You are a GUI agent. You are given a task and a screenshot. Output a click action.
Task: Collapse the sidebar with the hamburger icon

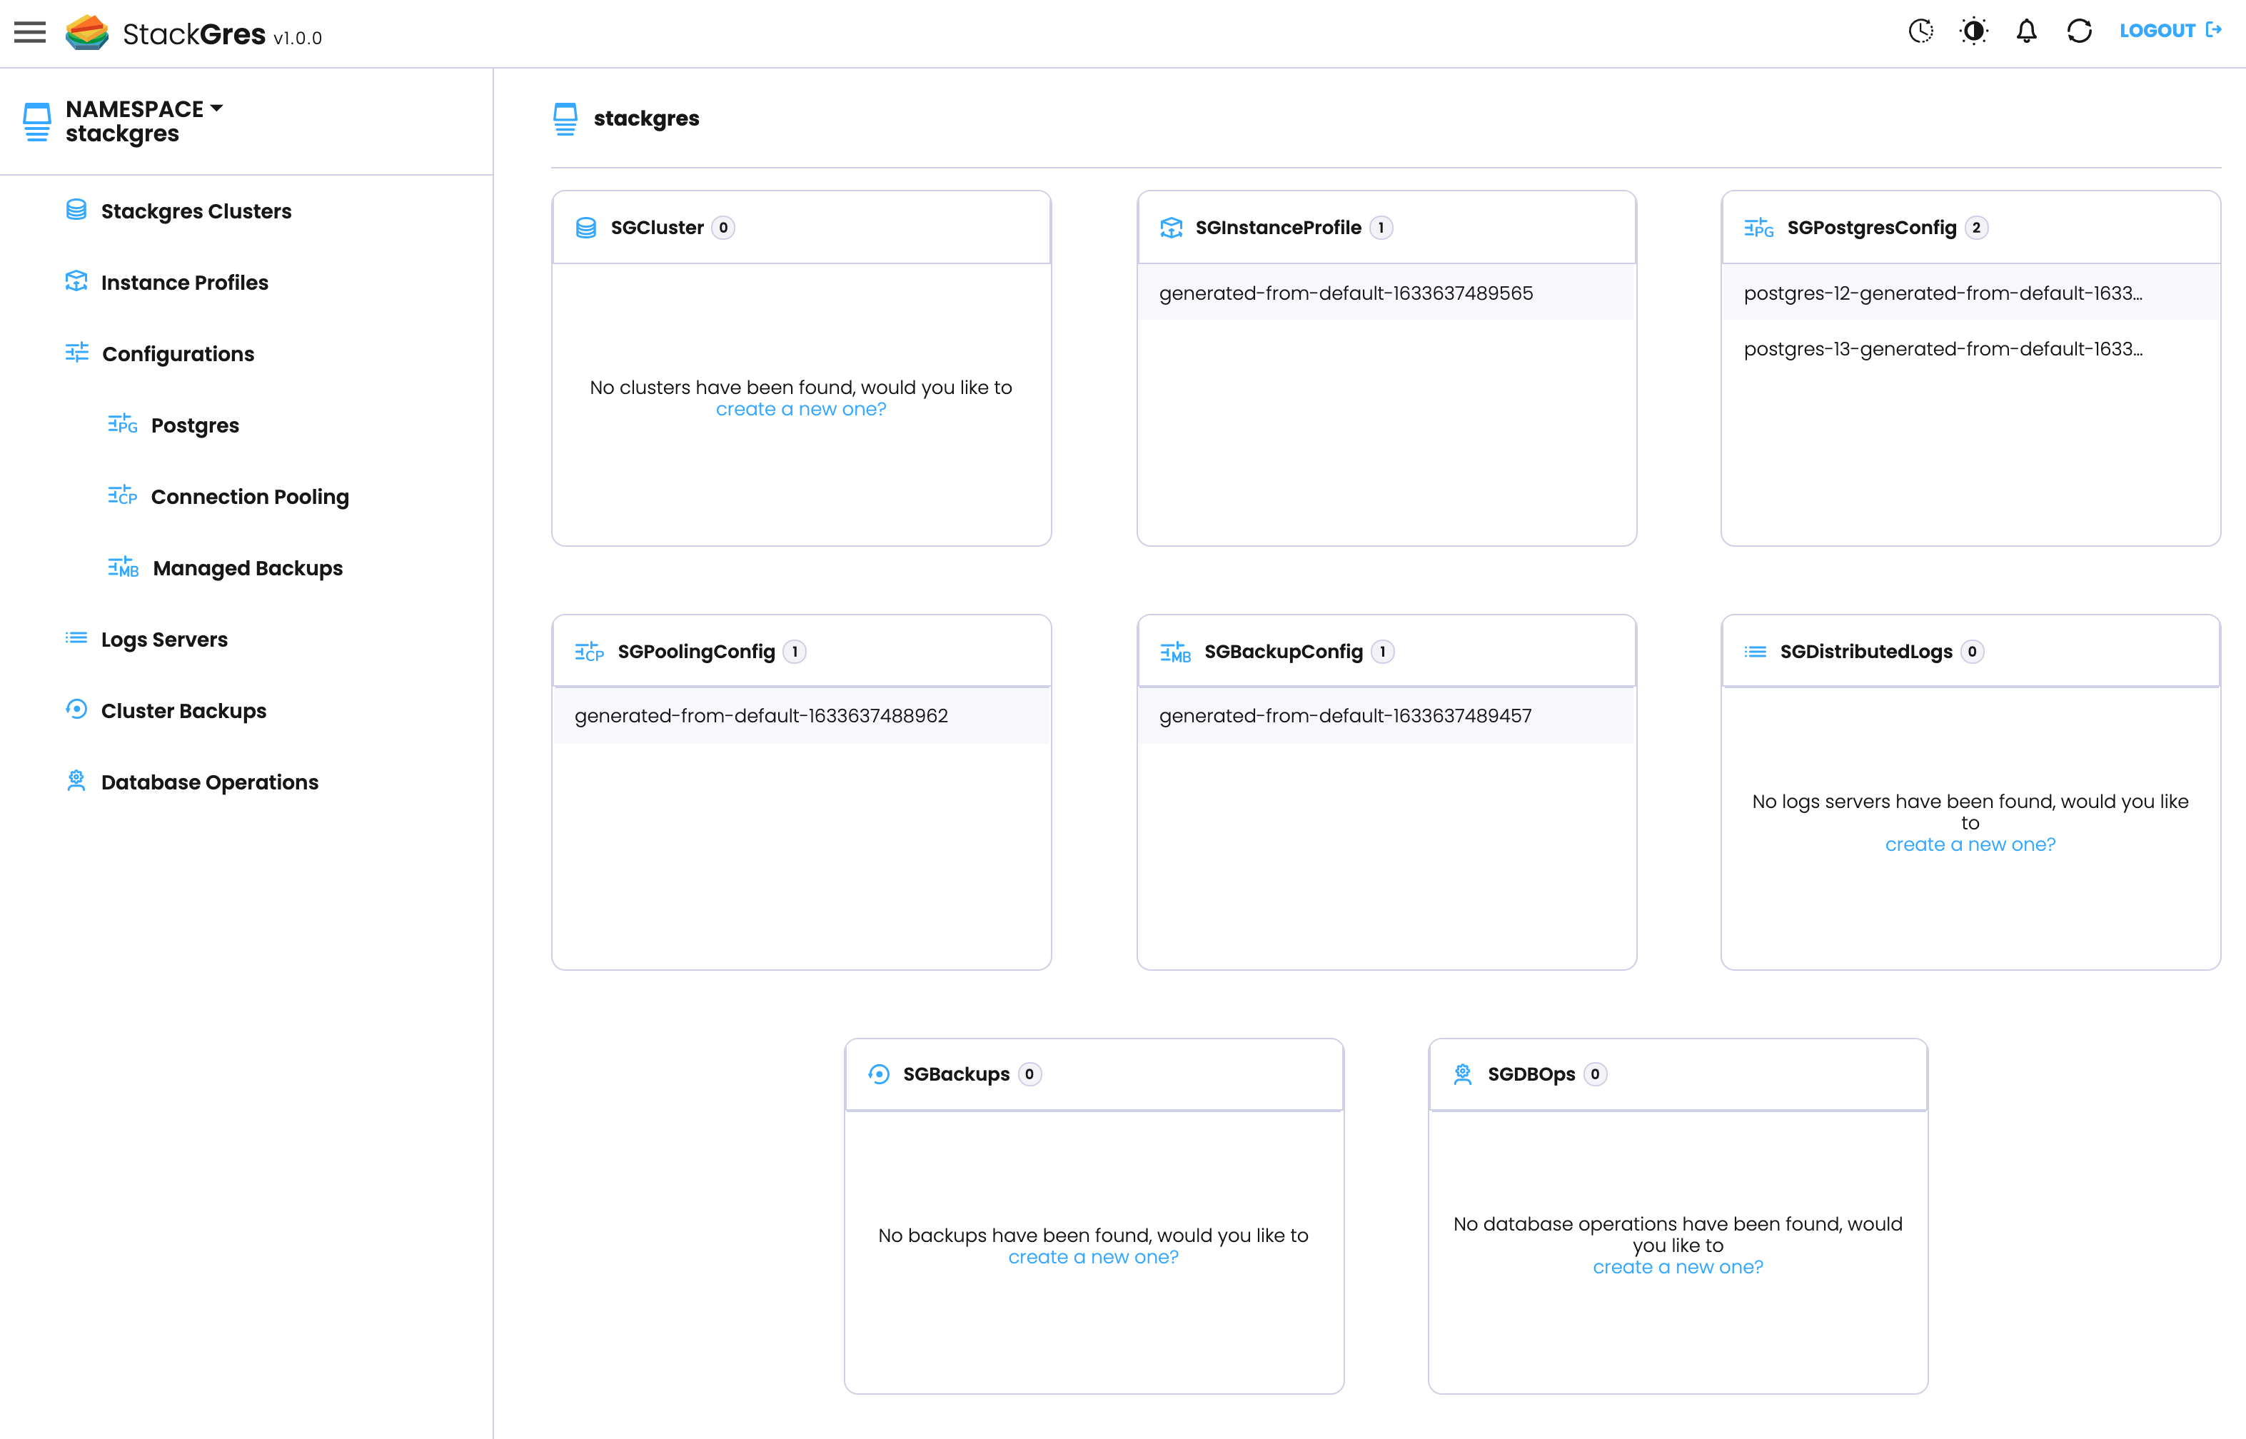(29, 32)
